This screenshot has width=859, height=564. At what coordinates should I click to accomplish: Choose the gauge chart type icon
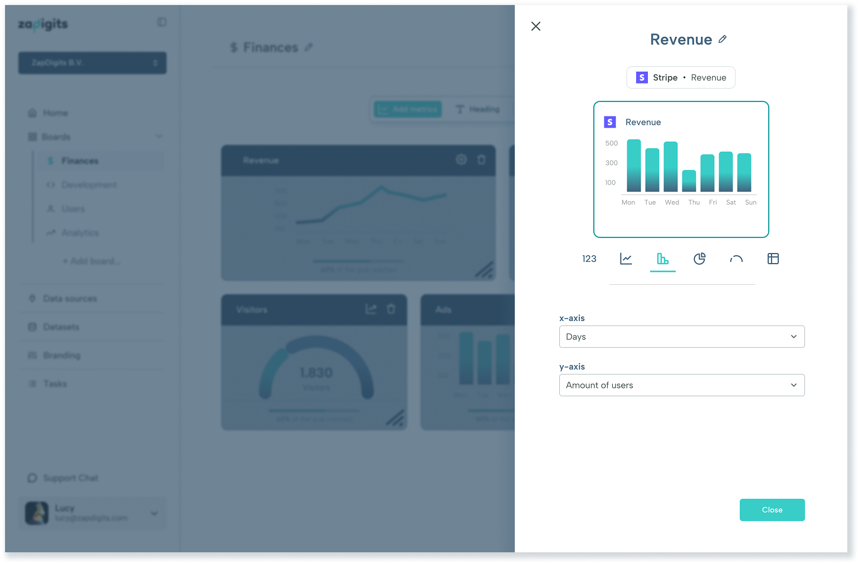pos(736,259)
